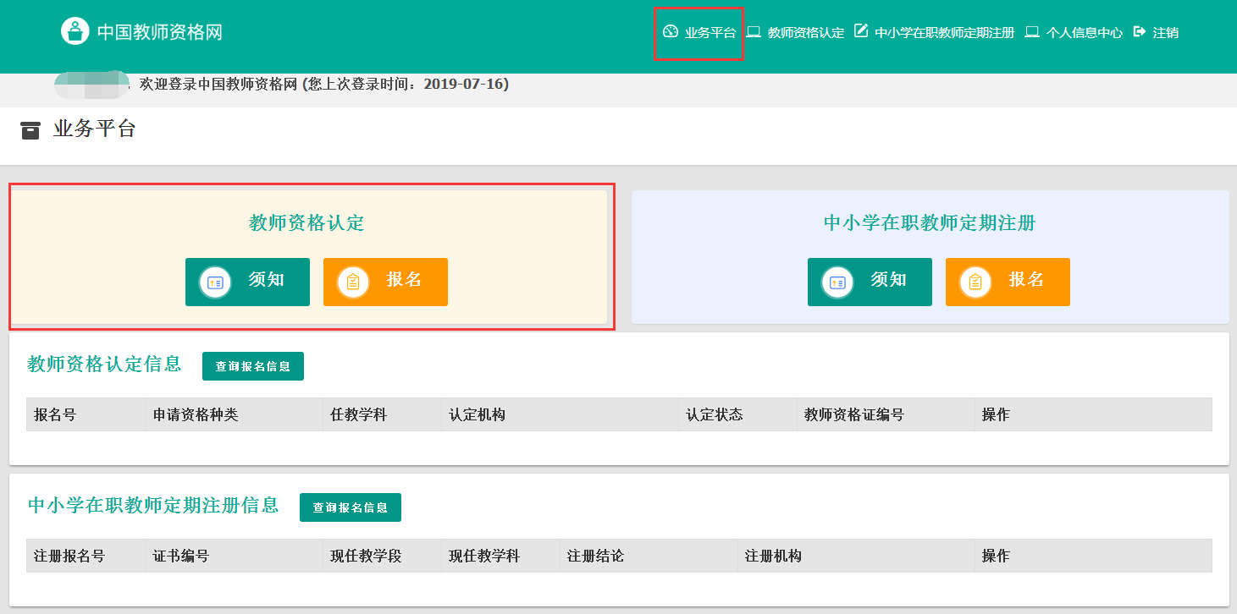Click the clipboard 报名 icon under 教师资格认定
The height and width of the screenshot is (614, 1237).
pyautogui.click(x=353, y=282)
